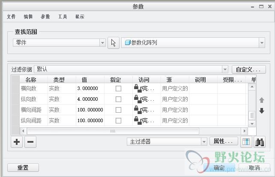The width and height of the screenshot is (275, 177).
Task: Click the horizontal scrollbar thumb of table
Action: [113, 131]
